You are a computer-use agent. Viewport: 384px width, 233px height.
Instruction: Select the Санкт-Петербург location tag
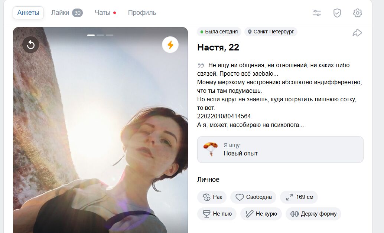(271, 32)
